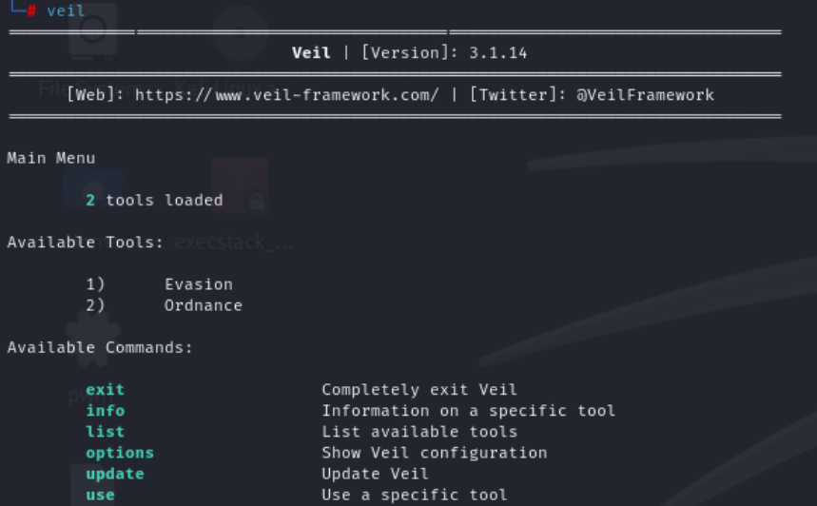Image resolution: width=817 pixels, height=506 pixels.
Task: Click the 'update' command
Action: pyautogui.click(x=115, y=474)
